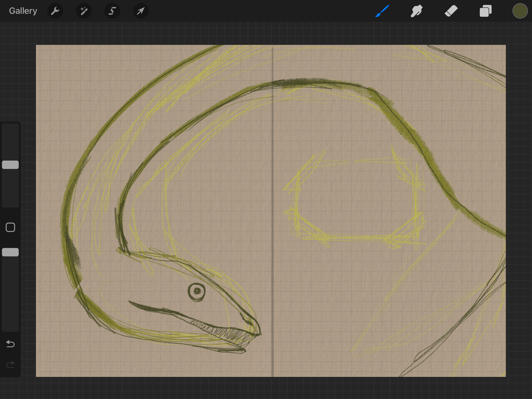Activate the Selection tool

pyautogui.click(x=112, y=11)
